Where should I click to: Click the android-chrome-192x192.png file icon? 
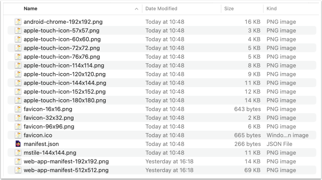coord(18,22)
